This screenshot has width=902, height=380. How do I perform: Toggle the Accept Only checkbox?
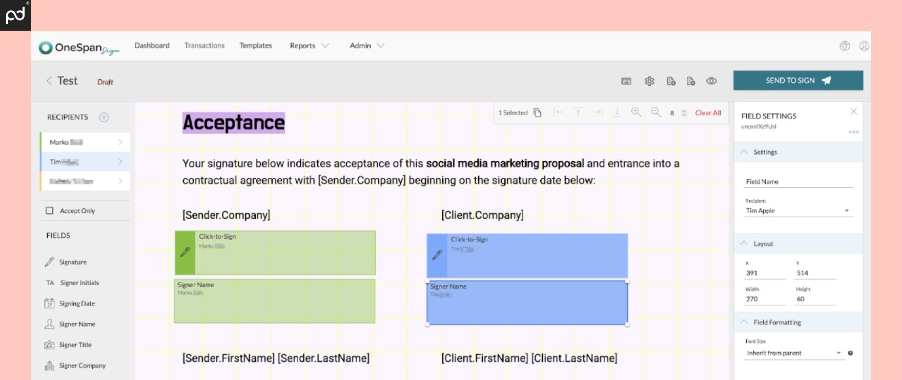click(x=50, y=210)
